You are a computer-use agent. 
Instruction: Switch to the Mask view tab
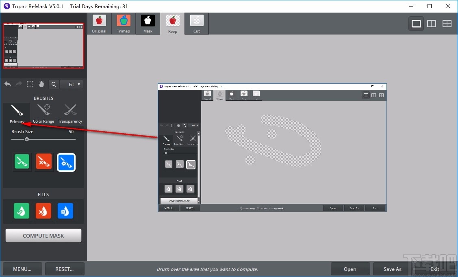[148, 24]
